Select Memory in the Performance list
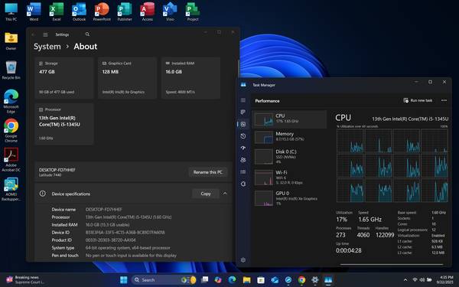Screen dimensions: 459x287 [x=289, y=137]
